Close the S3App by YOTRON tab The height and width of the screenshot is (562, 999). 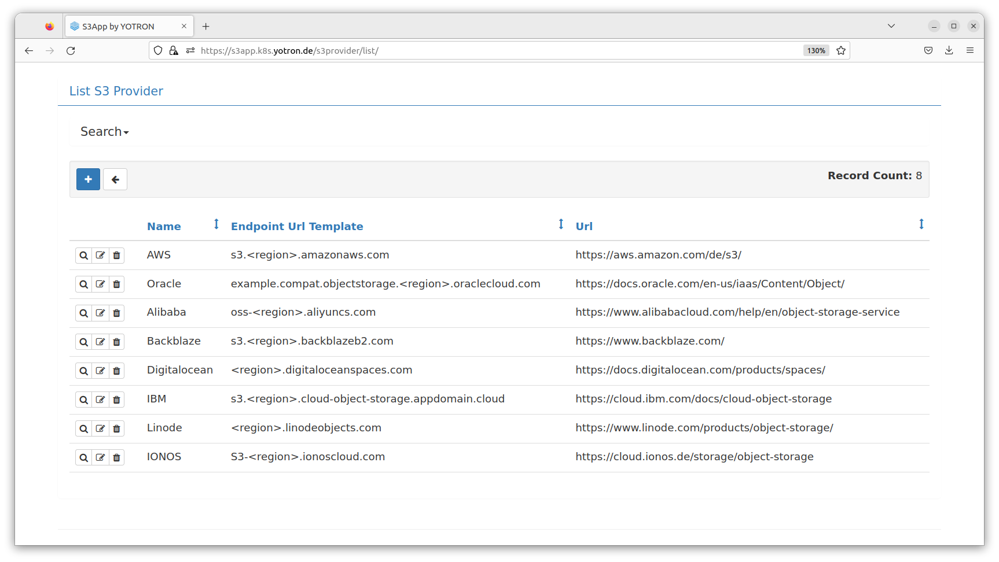184,27
